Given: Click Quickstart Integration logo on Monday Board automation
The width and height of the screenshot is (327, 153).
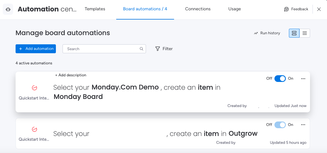Looking at the screenshot, I should click(34, 88).
